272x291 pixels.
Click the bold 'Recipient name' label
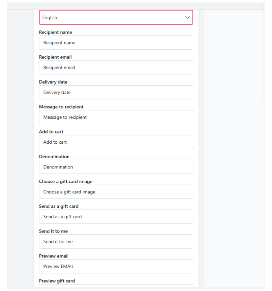(55, 32)
